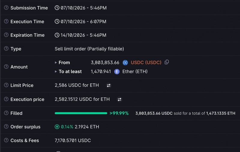Click the help icon next to Filled
Image resolution: width=240 pixels, height=152 pixels.
tap(6, 113)
